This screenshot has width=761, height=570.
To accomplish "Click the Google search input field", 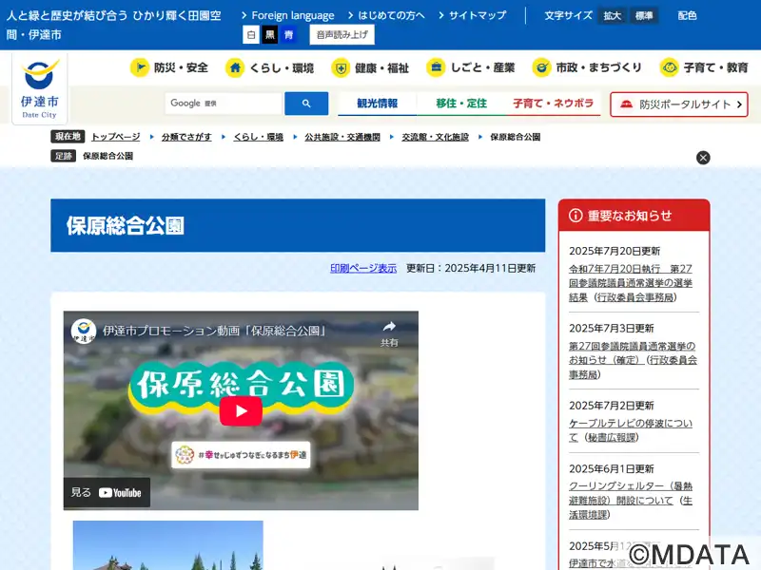I will coord(224,104).
